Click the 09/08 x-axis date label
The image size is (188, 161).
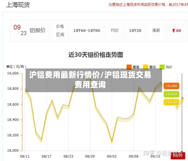point(133,156)
